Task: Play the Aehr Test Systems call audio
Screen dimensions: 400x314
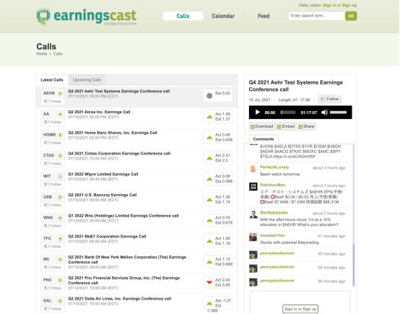Action: click(x=257, y=112)
